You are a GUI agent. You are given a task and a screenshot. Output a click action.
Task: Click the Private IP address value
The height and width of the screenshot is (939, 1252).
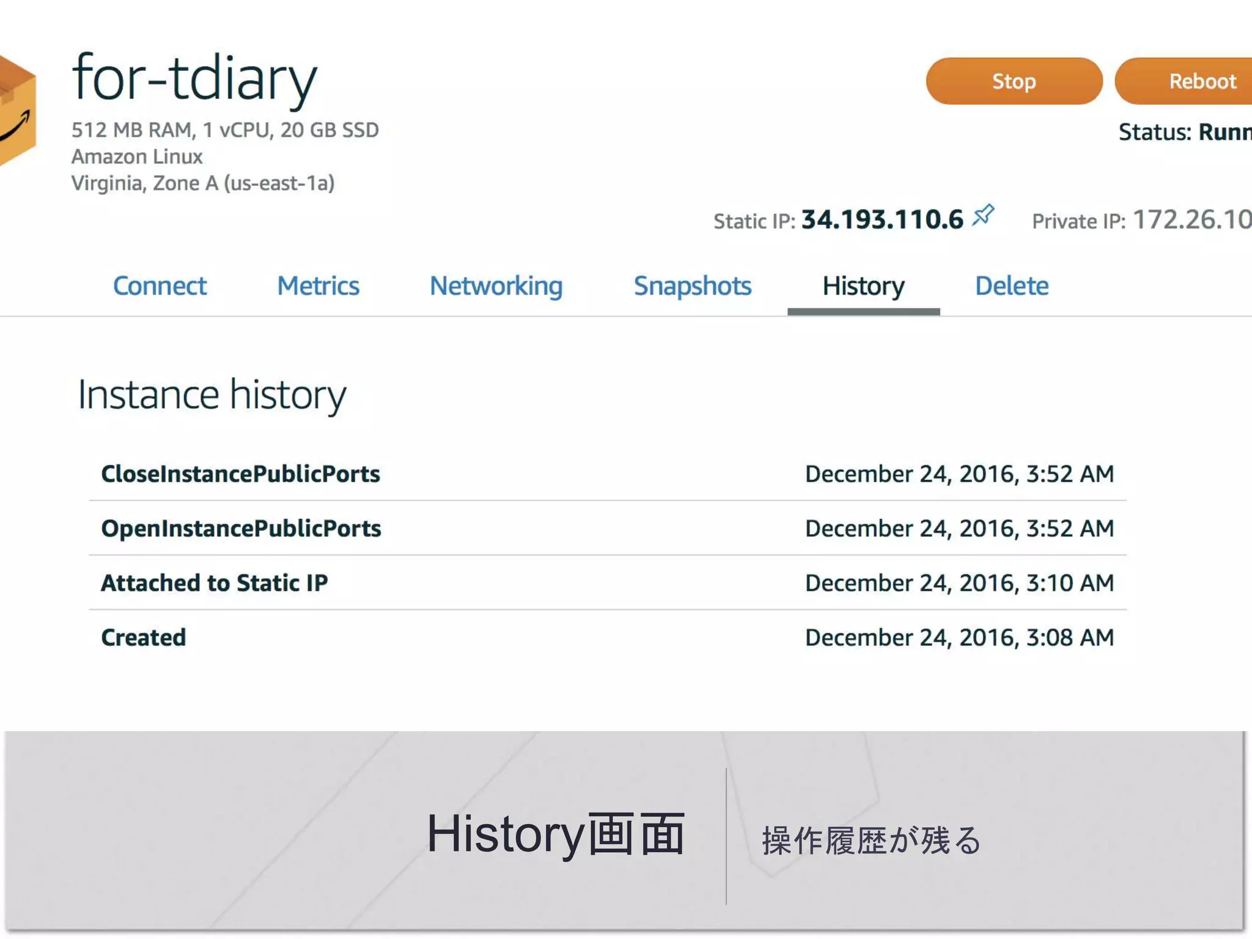1191,219
